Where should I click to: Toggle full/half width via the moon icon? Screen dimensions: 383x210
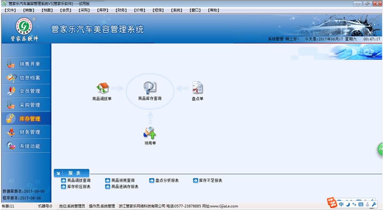pos(348,205)
